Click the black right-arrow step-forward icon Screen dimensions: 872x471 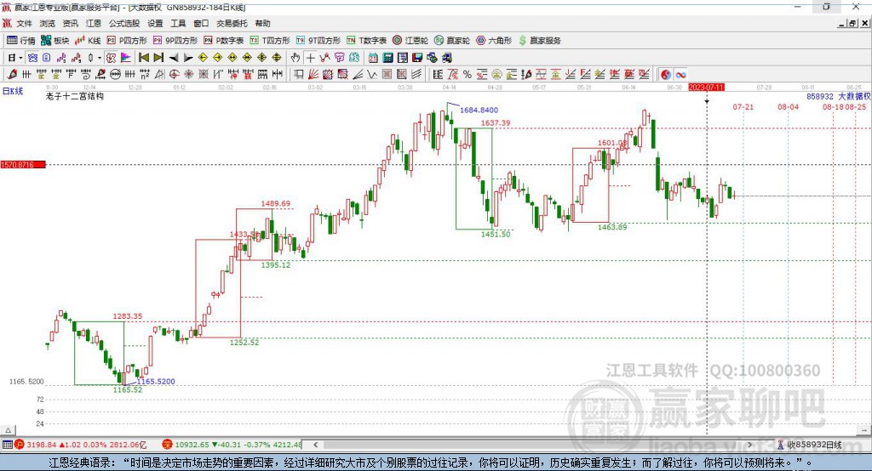188,58
